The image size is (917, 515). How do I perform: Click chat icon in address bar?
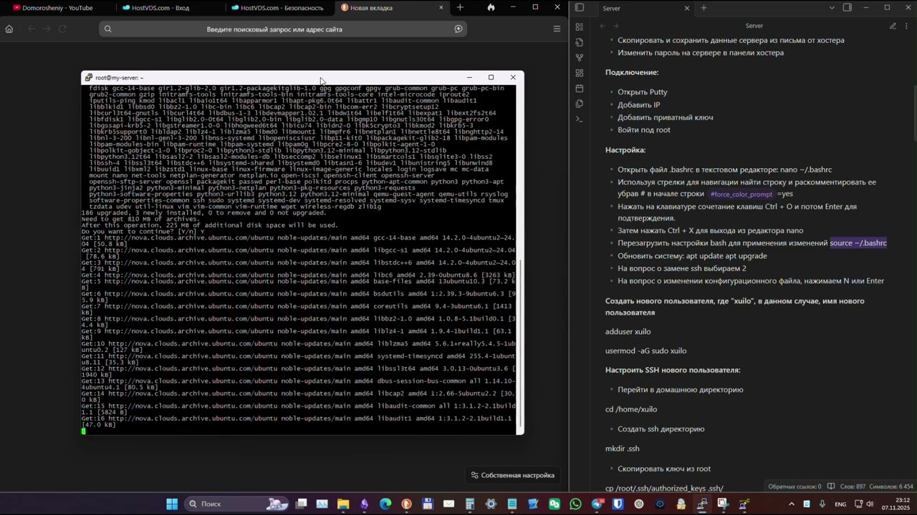458,29
